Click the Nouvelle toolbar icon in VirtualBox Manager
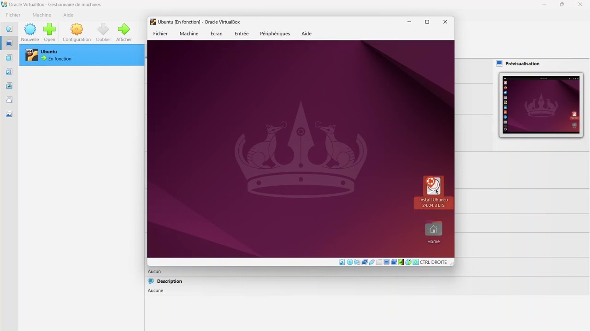The height and width of the screenshot is (331, 590). pos(30,29)
